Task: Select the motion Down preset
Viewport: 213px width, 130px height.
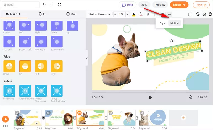Action: point(57,25)
